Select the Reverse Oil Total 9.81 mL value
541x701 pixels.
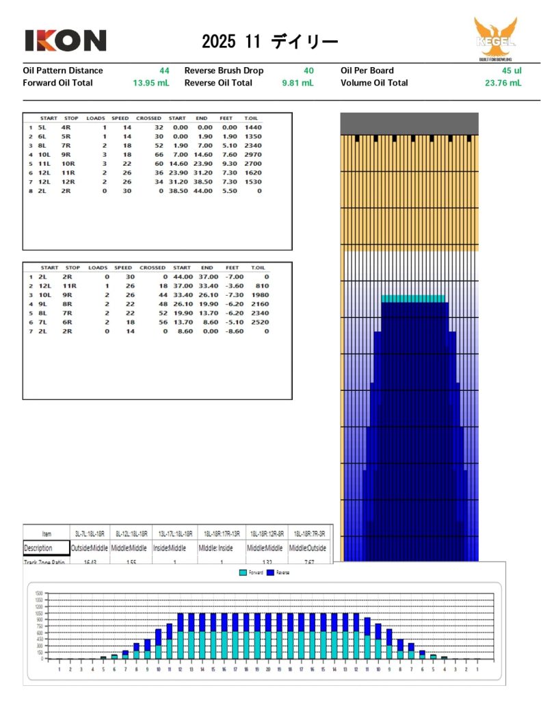(298, 83)
